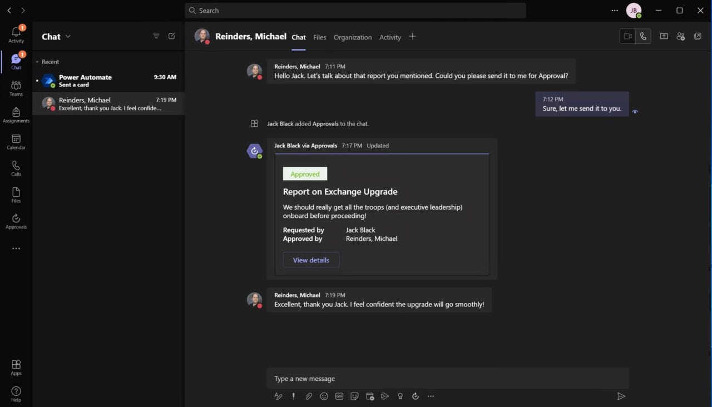Click the Report on Exchange Upgrade title

340,192
